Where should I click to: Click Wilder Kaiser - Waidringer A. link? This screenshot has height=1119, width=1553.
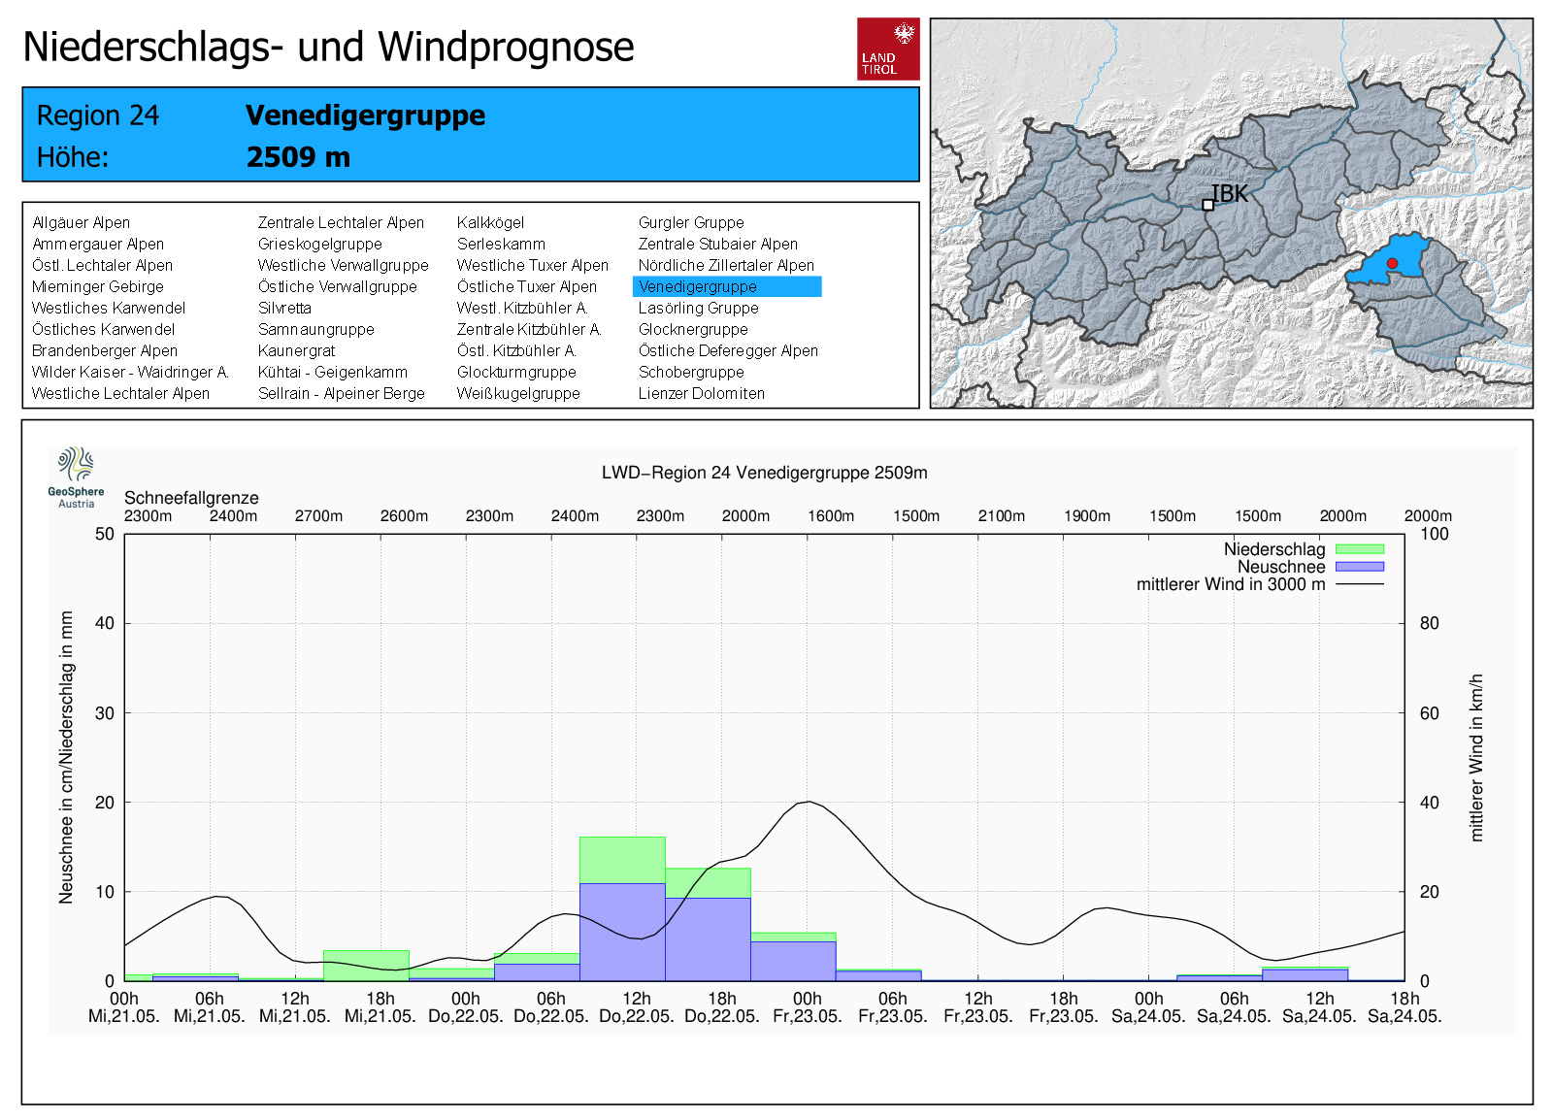click(130, 373)
